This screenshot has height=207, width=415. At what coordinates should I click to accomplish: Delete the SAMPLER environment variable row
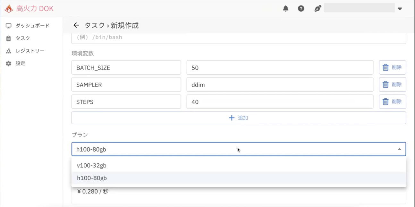pos(392,85)
